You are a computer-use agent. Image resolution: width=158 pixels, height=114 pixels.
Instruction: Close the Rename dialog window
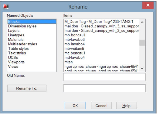(x=148, y=6)
